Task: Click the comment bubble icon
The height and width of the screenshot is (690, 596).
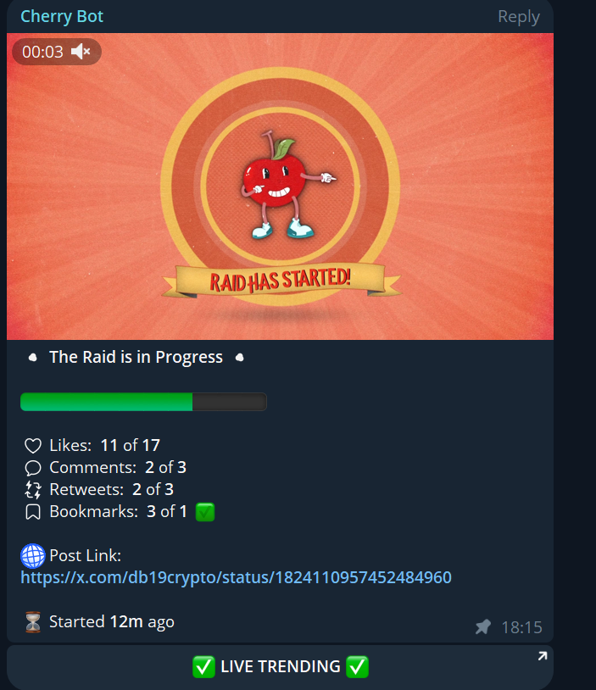Action: (33, 468)
